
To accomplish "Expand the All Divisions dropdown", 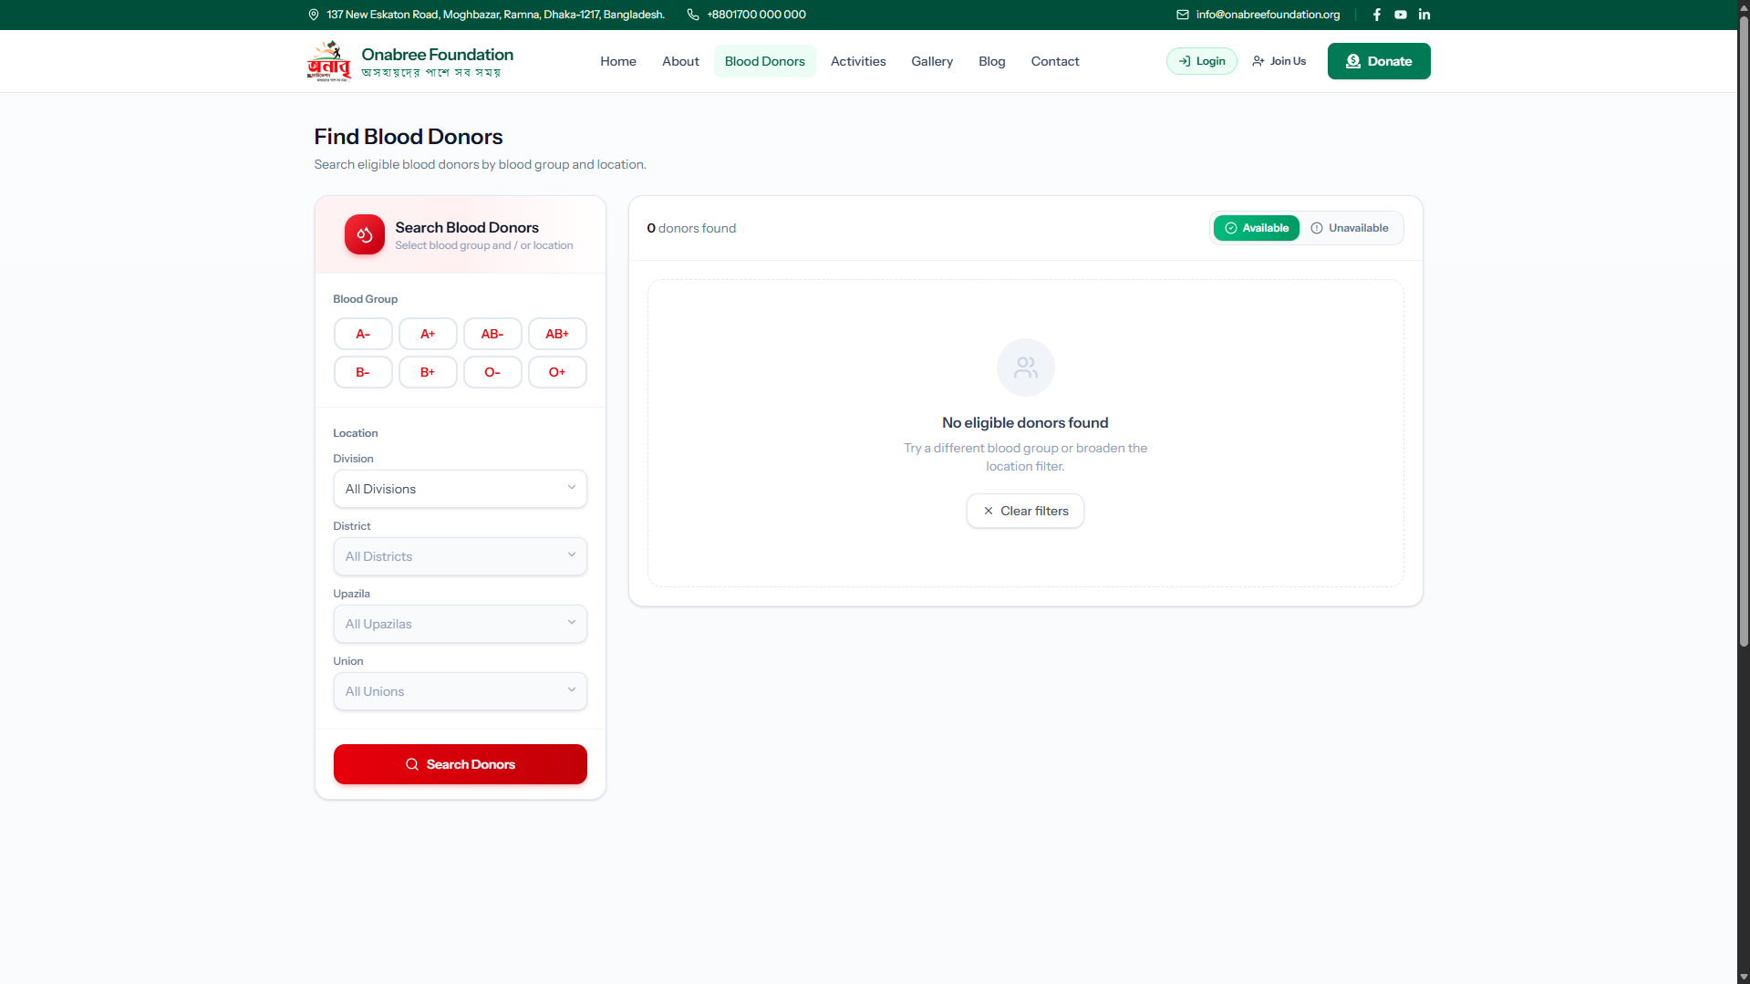I will pos(461,489).
